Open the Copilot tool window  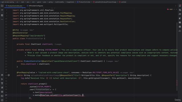[x=180, y=27]
